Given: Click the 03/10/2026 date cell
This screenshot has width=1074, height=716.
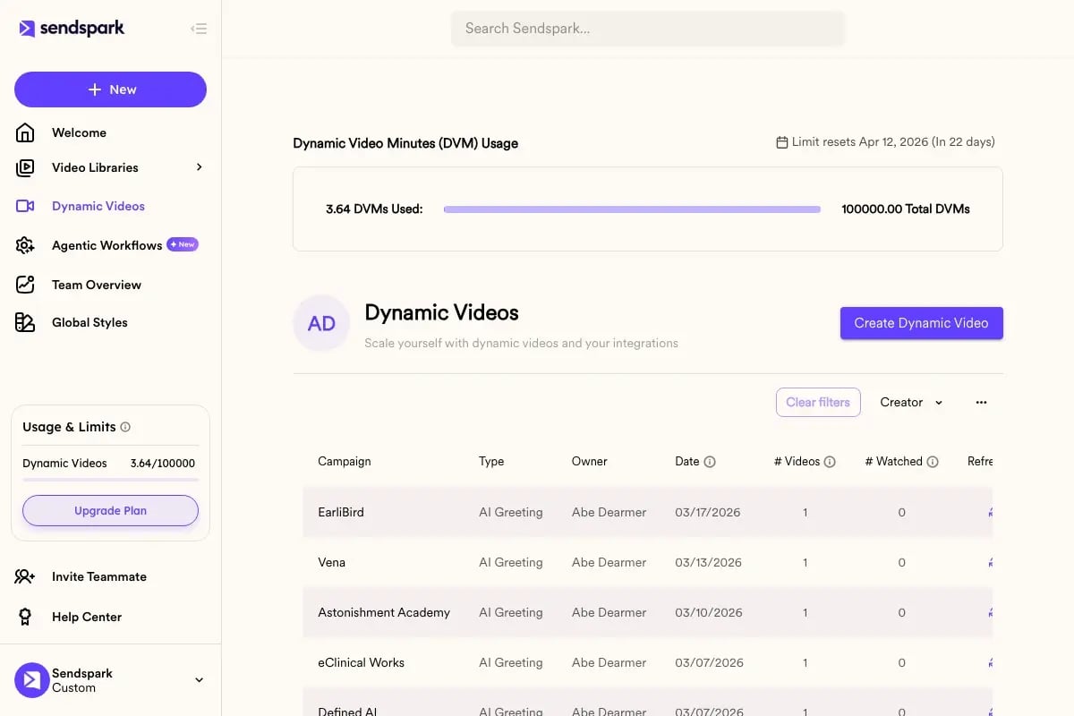Looking at the screenshot, I should [x=708, y=612].
